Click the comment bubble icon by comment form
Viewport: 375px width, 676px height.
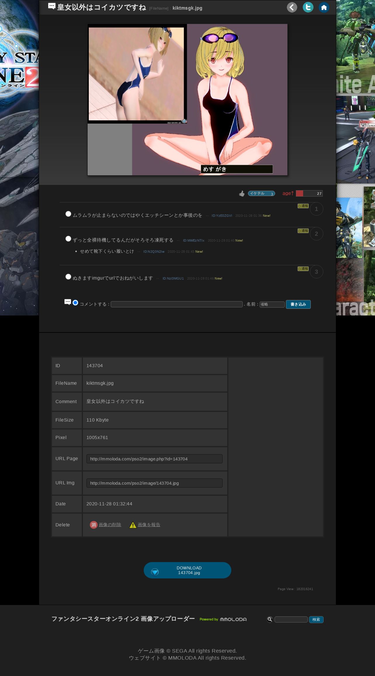[68, 302]
